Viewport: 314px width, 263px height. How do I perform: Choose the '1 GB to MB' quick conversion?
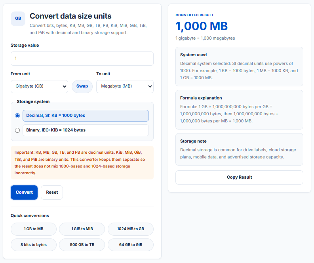pos(34,229)
